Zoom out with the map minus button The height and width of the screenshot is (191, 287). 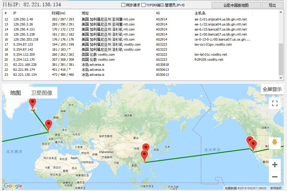point(275,177)
